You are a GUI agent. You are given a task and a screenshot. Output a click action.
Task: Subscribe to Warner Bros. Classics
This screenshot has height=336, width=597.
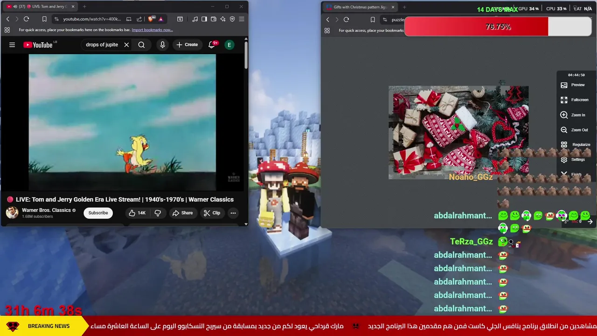pos(98,213)
